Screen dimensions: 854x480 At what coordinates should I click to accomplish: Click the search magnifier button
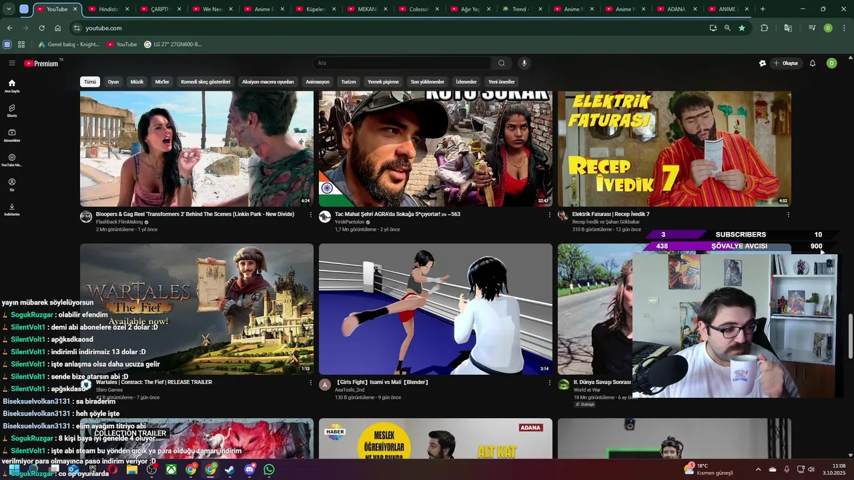tap(502, 63)
